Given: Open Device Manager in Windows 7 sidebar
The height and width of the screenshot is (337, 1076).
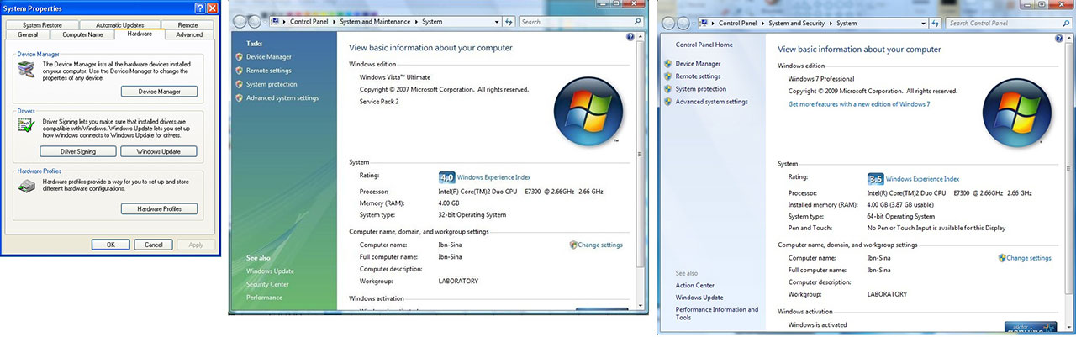Looking at the screenshot, I should (x=698, y=64).
